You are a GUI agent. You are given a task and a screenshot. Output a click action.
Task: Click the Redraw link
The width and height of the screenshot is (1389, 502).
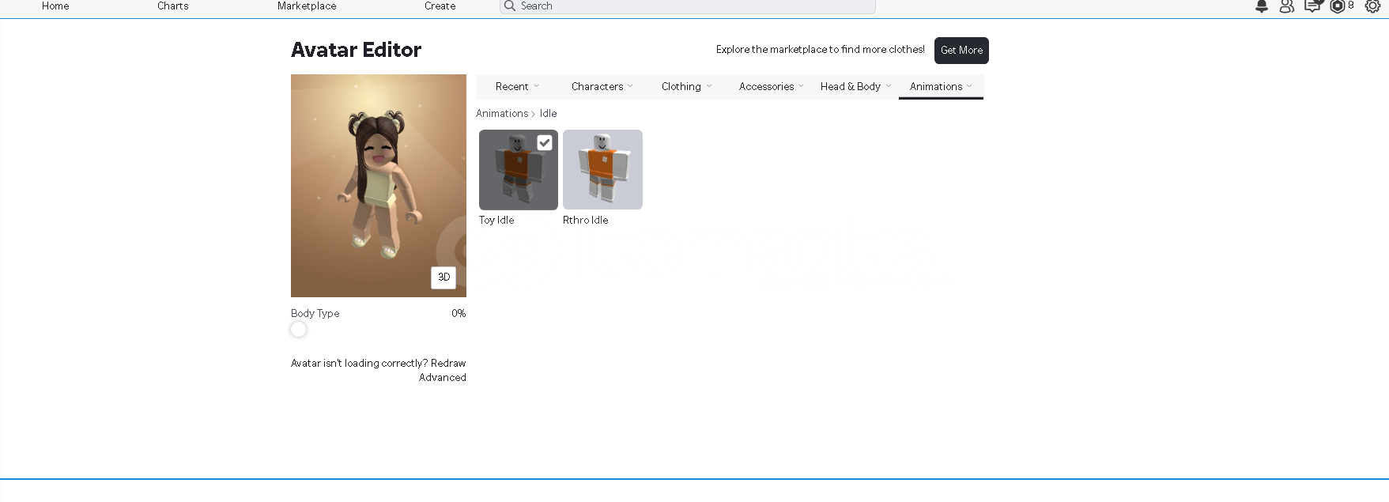pyautogui.click(x=448, y=363)
